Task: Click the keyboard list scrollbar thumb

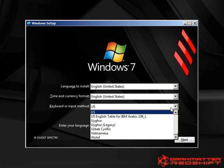Action: coord(176,134)
